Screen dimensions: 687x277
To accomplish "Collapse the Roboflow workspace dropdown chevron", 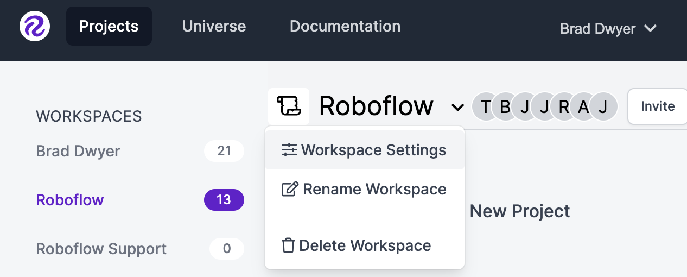I will tap(457, 108).
